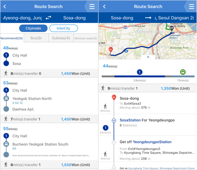The width and height of the screenshot is (197, 170).
Task: Open the Minimum walk(23) tab
Action: point(86,38)
